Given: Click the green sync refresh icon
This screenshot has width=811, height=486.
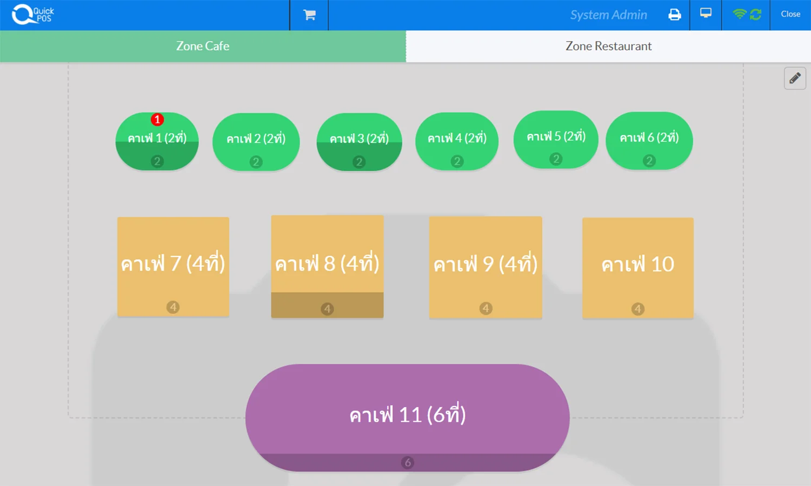Looking at the screenshot, I should point(754,15).
